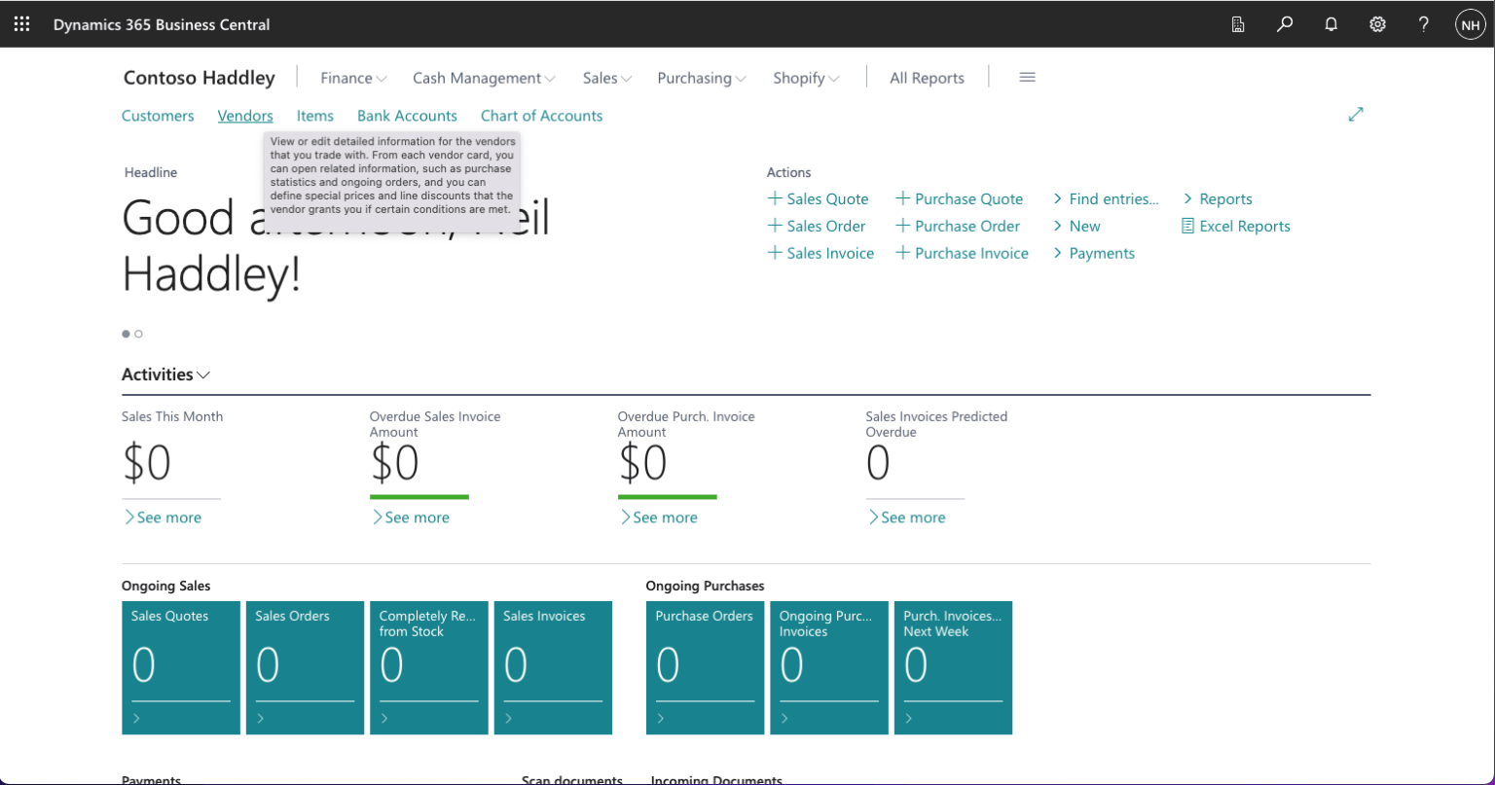
Task: Open the settings gear icon
Action: coord(1377,24)
